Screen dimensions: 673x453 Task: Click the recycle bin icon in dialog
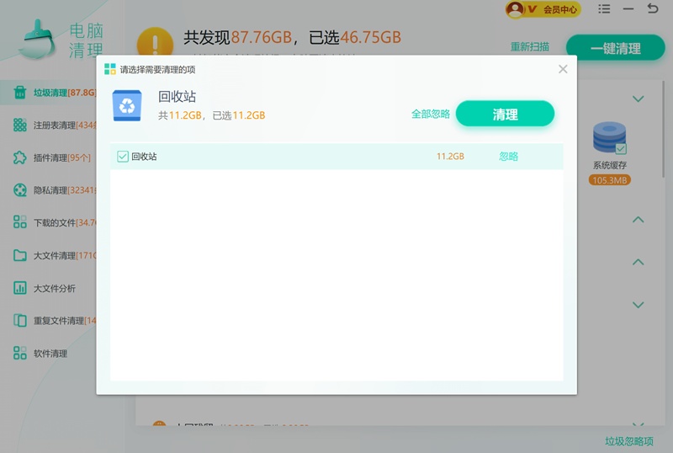127,105
